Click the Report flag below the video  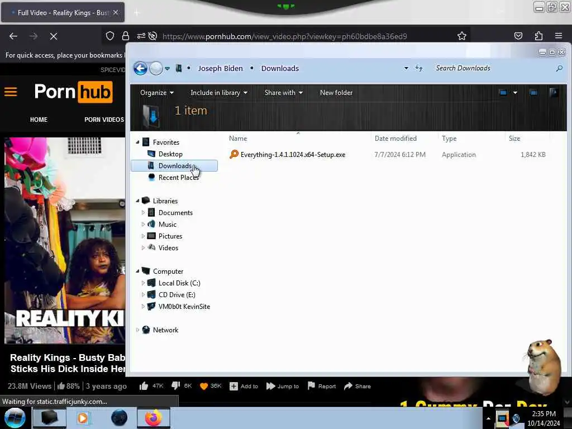pyautogui.click(x=321, y=386)
